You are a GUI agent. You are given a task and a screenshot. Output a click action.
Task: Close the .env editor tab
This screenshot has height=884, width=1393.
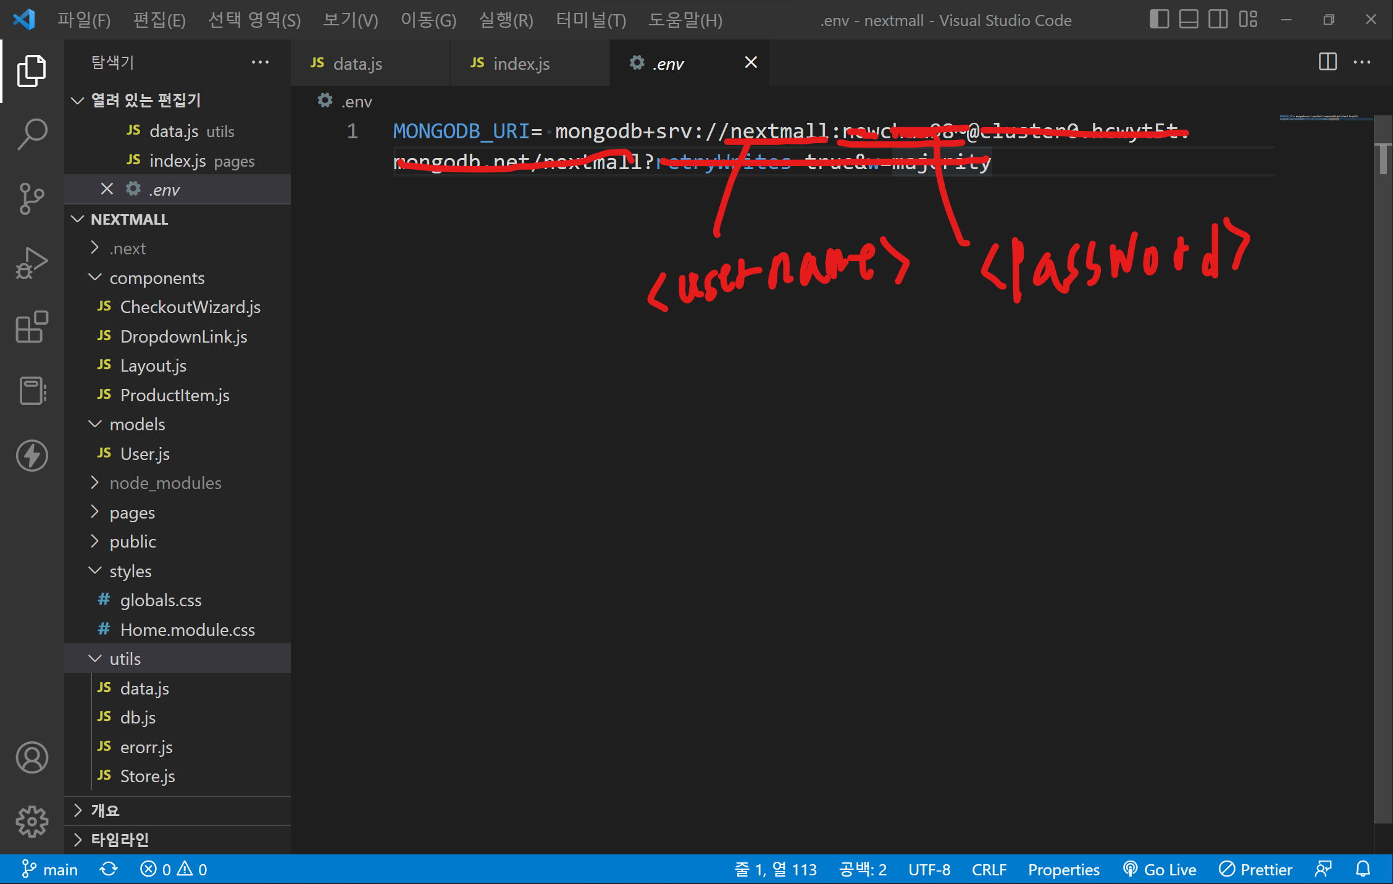tap(751, 62)
